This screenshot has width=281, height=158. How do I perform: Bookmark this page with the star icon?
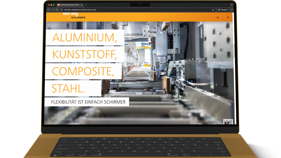[213, 10]
